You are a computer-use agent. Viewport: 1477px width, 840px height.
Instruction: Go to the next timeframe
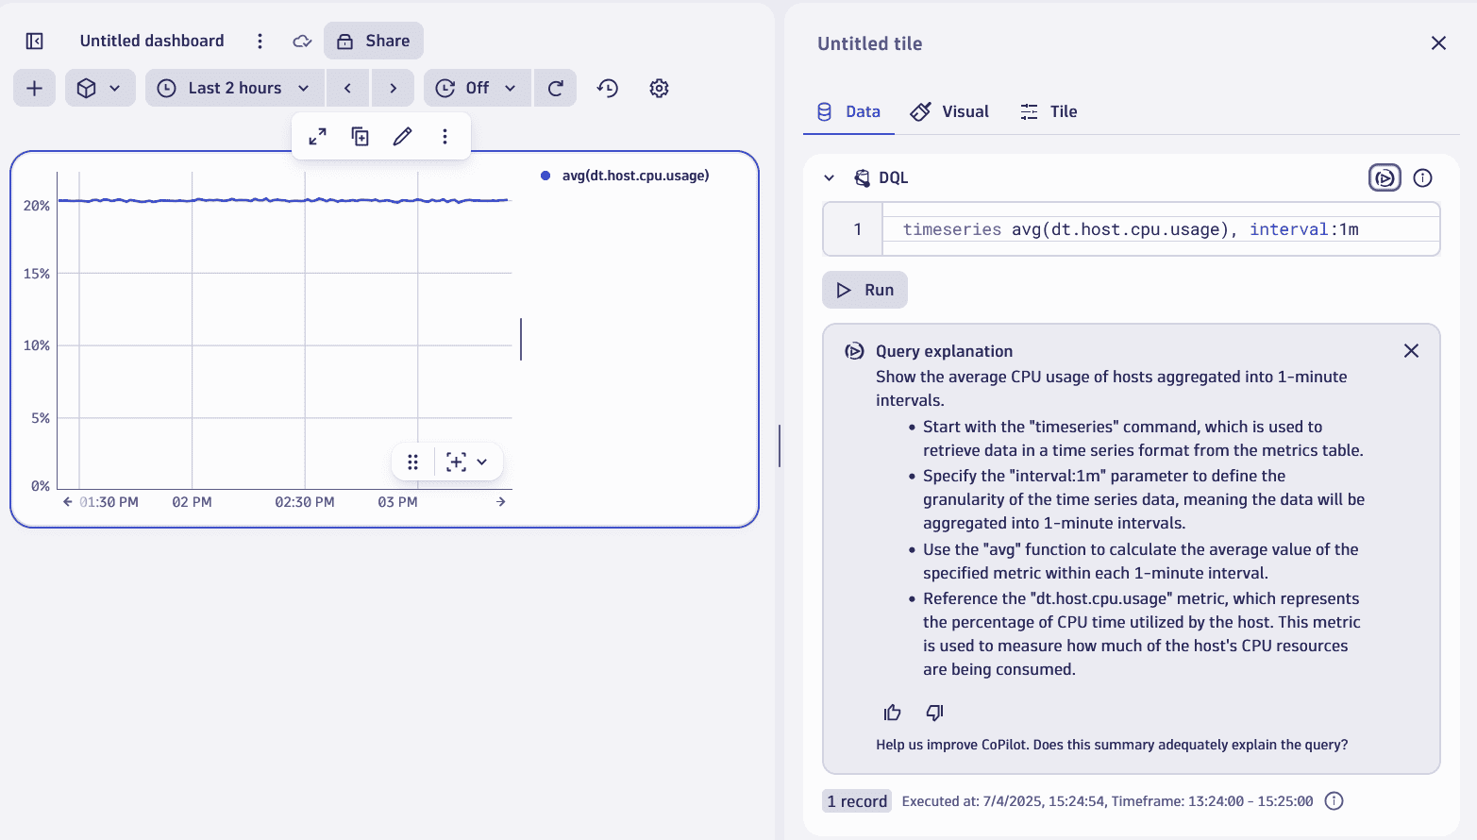click(393, 88)
